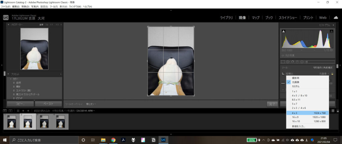Image resolution: width=342 pixels, height=144 pixels.
Task: Open the 元画像 aspect ratio dropdown
Action: [x=324, y=74]
